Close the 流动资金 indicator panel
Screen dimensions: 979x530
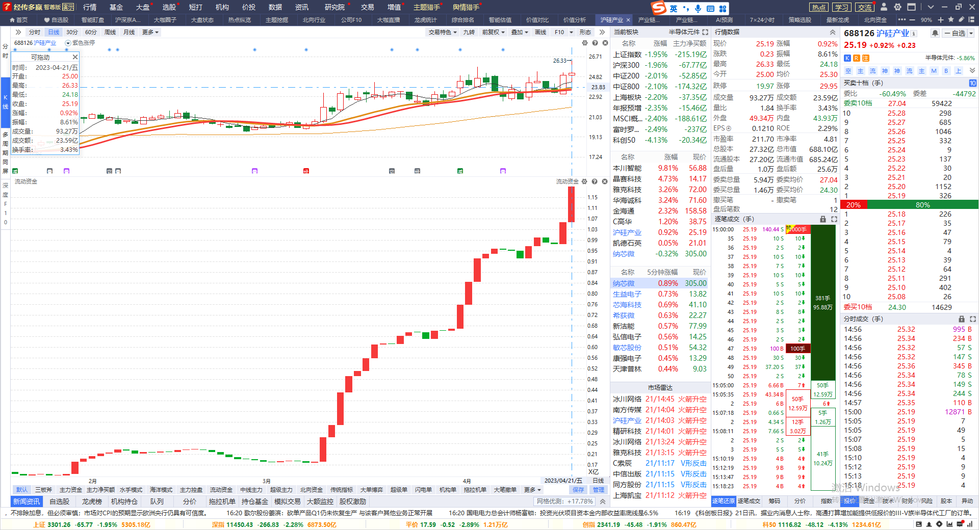pos(605,181)
